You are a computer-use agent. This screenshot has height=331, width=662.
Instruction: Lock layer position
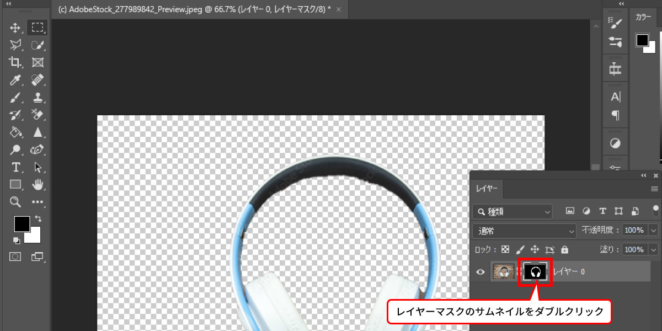point(534,249)
